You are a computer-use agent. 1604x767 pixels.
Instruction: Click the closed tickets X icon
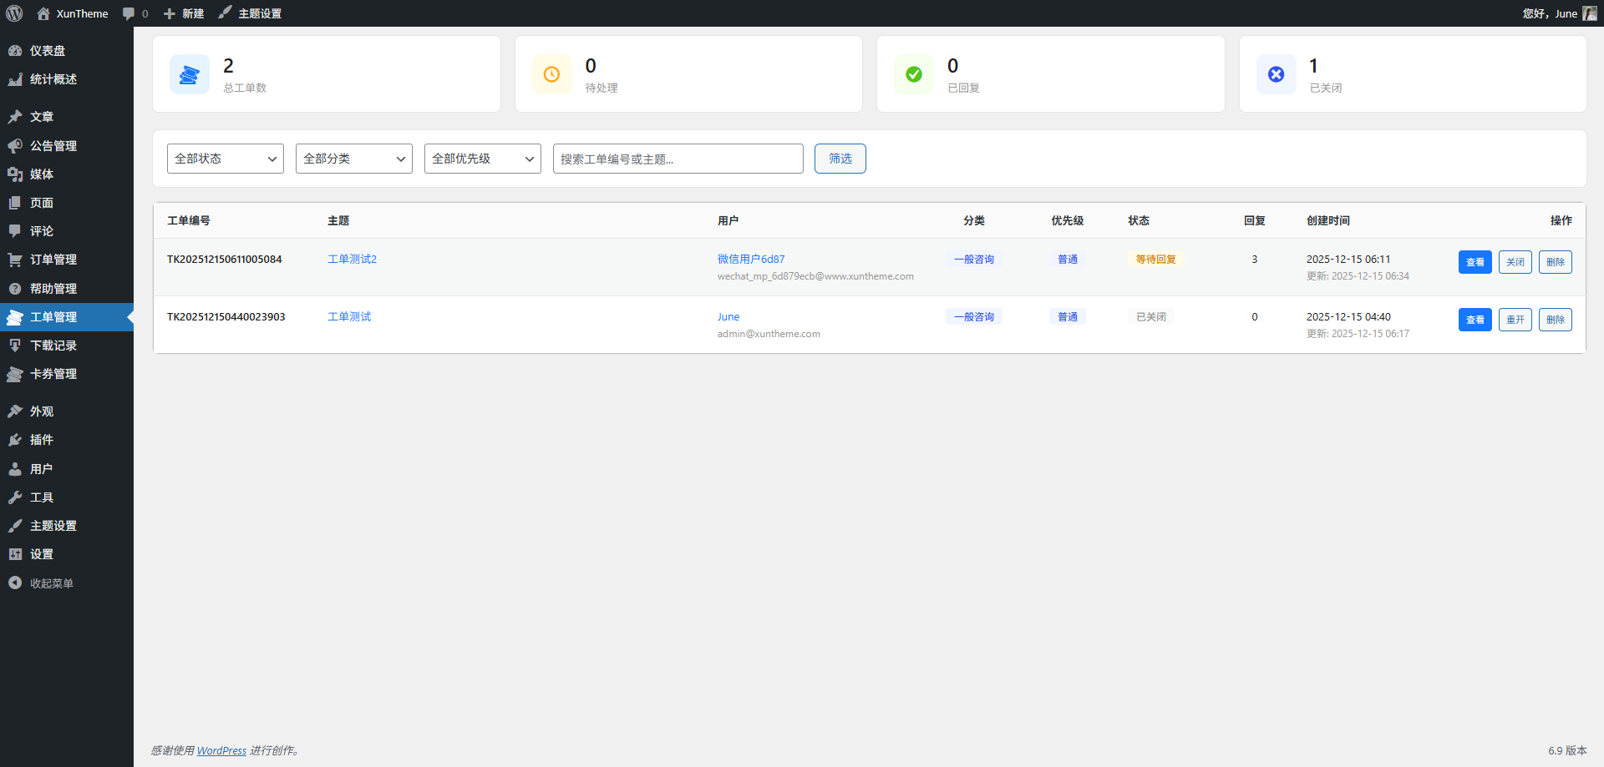click(x=1276, y=74)
